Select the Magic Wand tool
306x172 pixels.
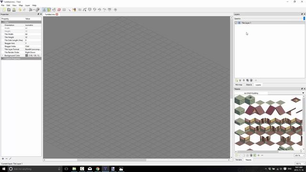69,10
